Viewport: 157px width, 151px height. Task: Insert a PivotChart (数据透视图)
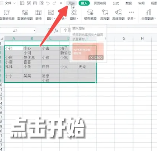(25, 15)
